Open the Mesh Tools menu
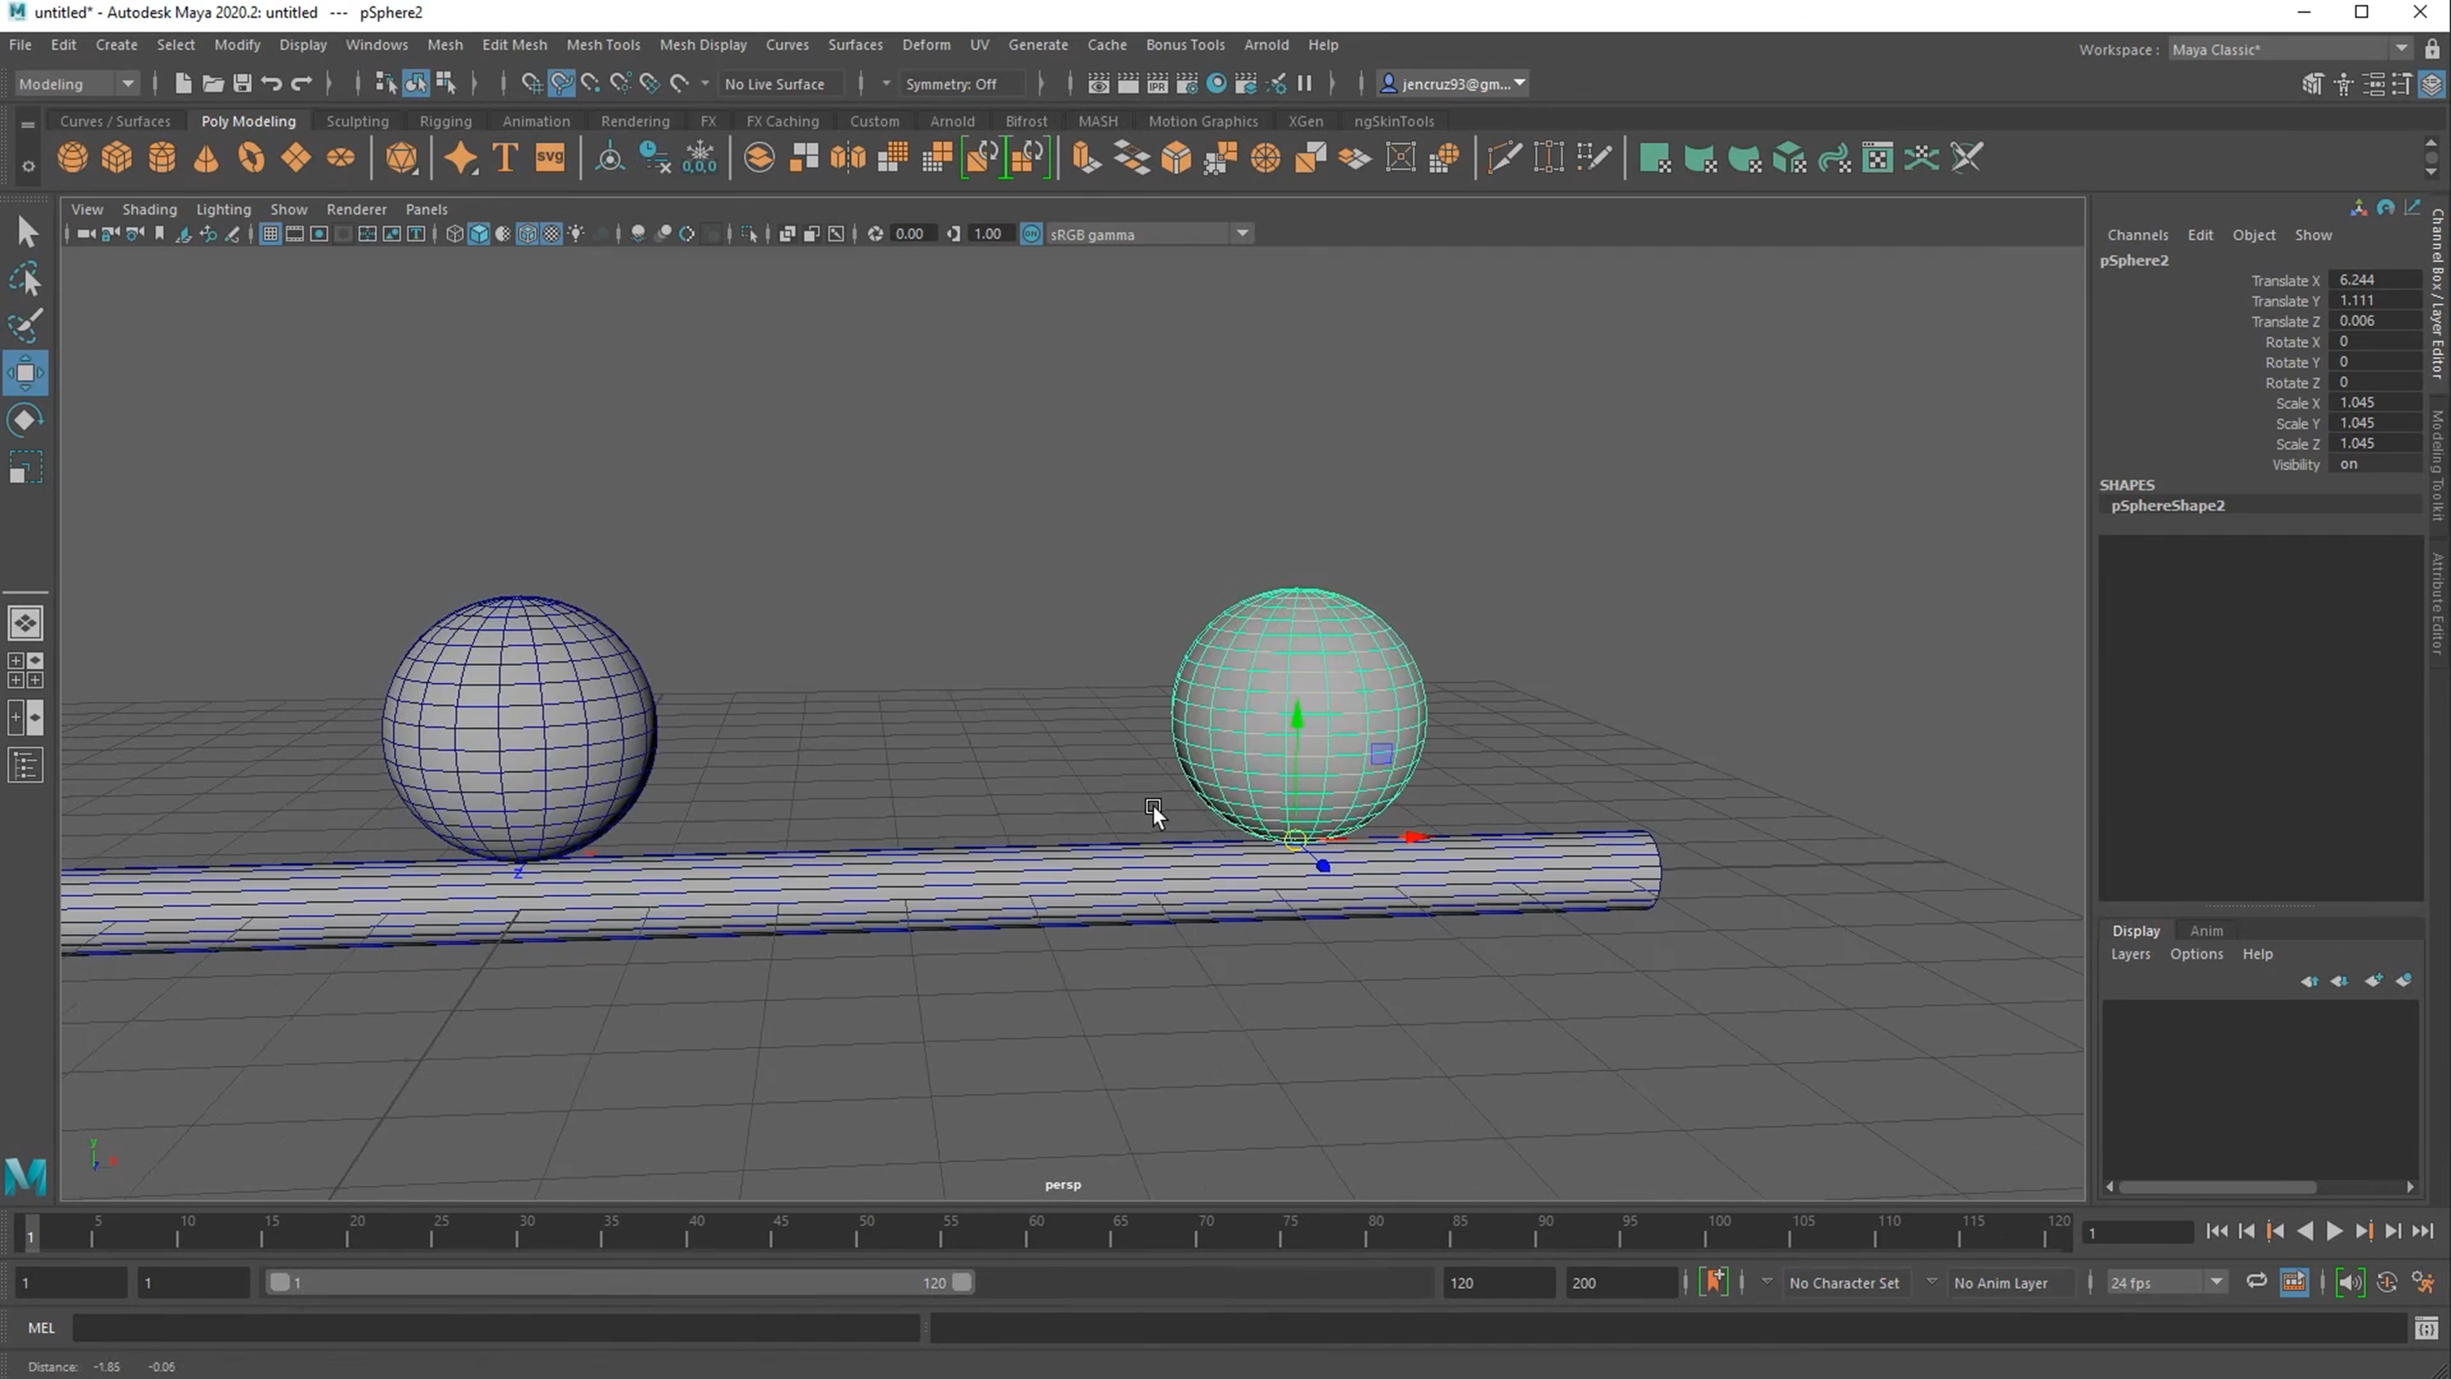The image size is (2451, 1379). tap(602, 45)
